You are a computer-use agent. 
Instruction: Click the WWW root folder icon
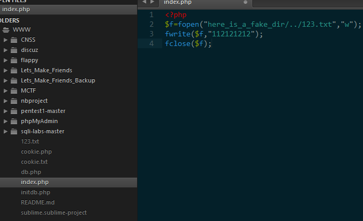click(6, 29)
